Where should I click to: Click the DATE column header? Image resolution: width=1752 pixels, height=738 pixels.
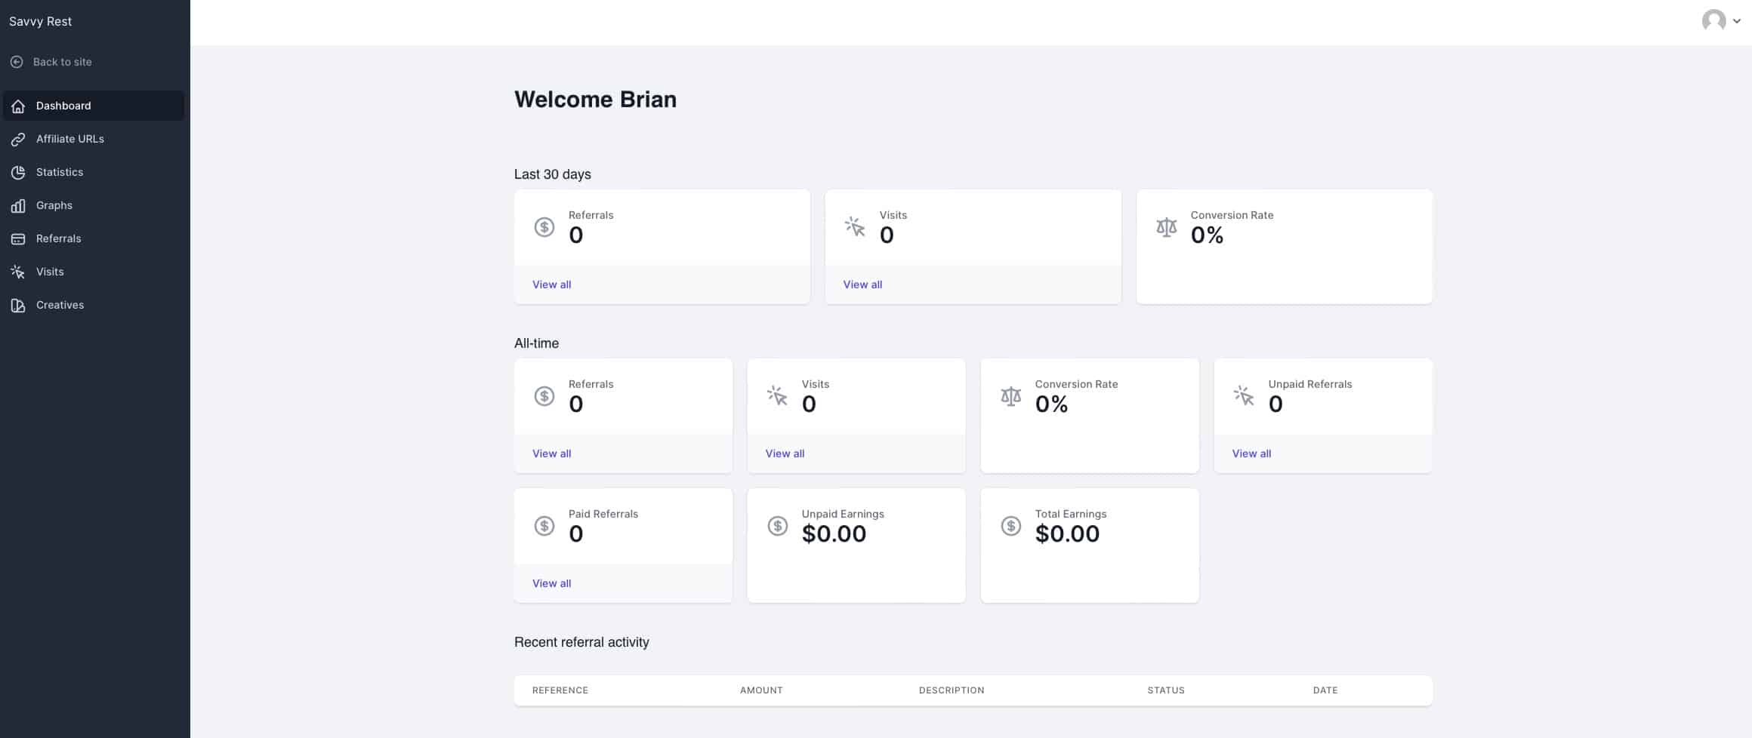(x=1325, y=690)
